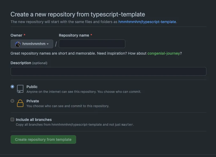Select the Private radio button
This screenshot has width=216, height=157.
(x=12, y=101)
